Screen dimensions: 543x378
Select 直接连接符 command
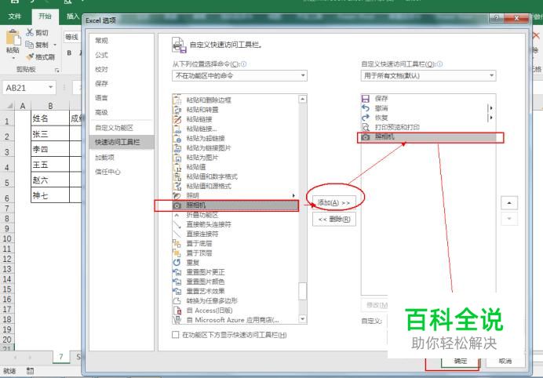(x=235, y=234)
